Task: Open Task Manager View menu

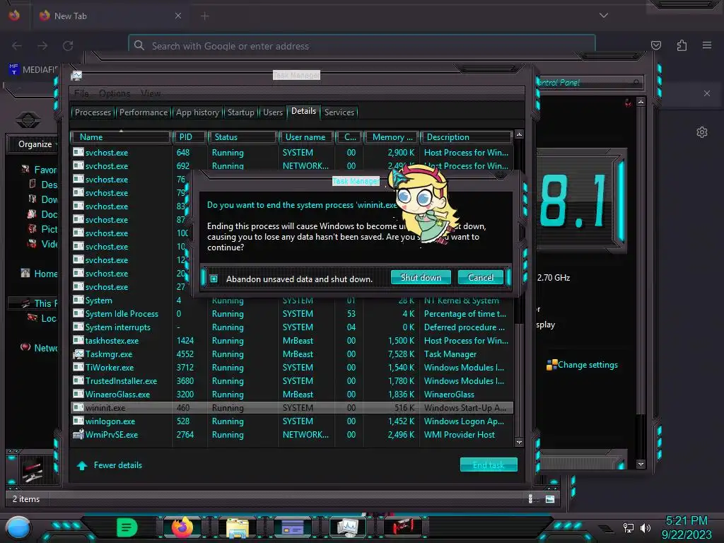Action: pos(151,93)
